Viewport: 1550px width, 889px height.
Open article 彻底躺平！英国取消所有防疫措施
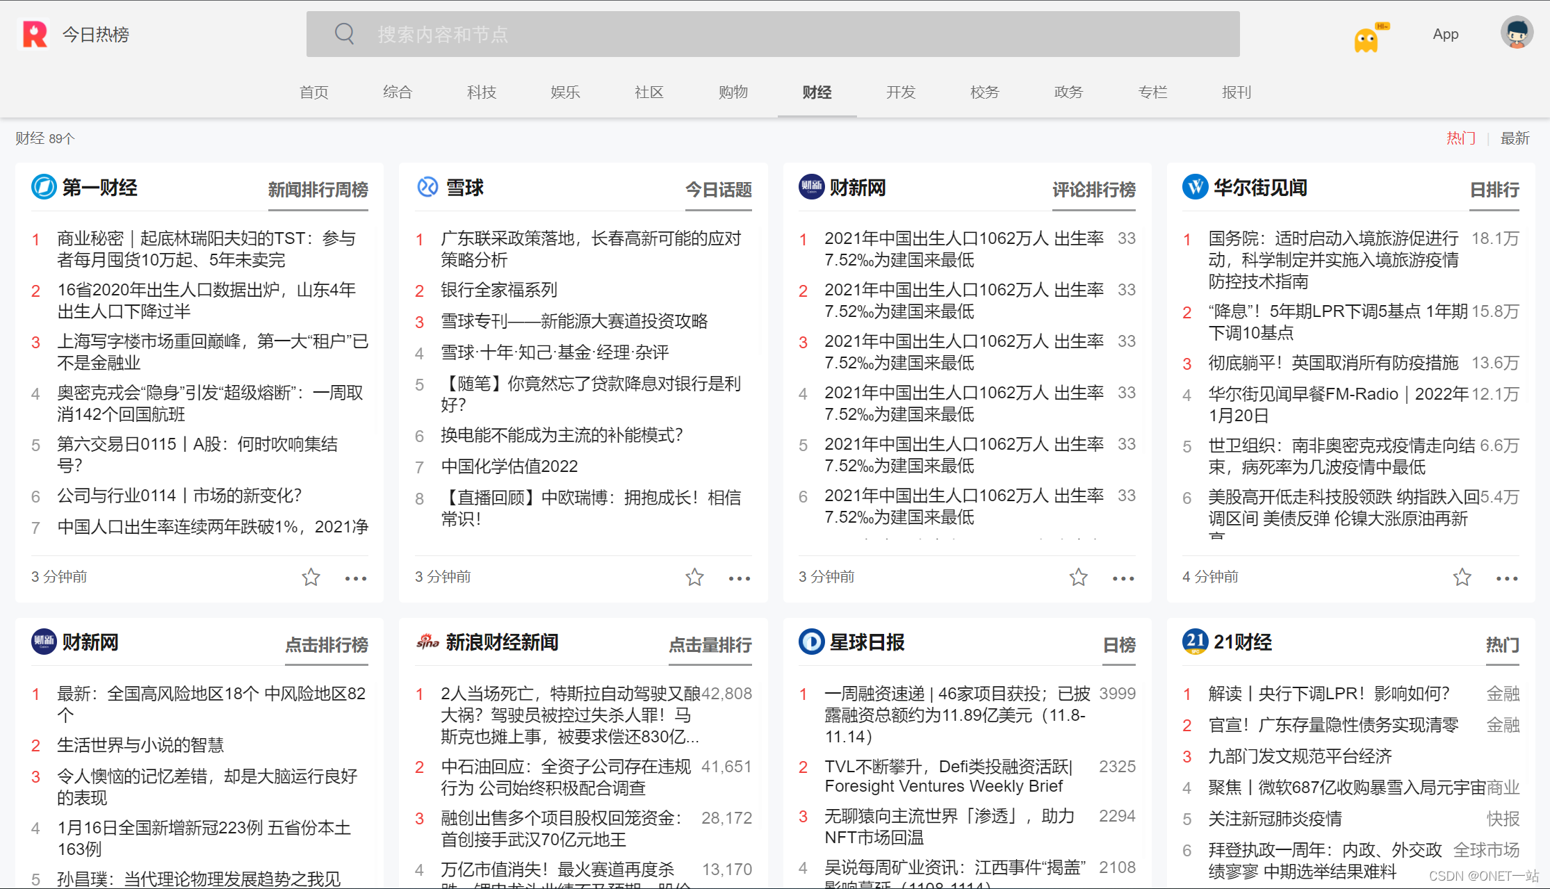click(1333, 363)
